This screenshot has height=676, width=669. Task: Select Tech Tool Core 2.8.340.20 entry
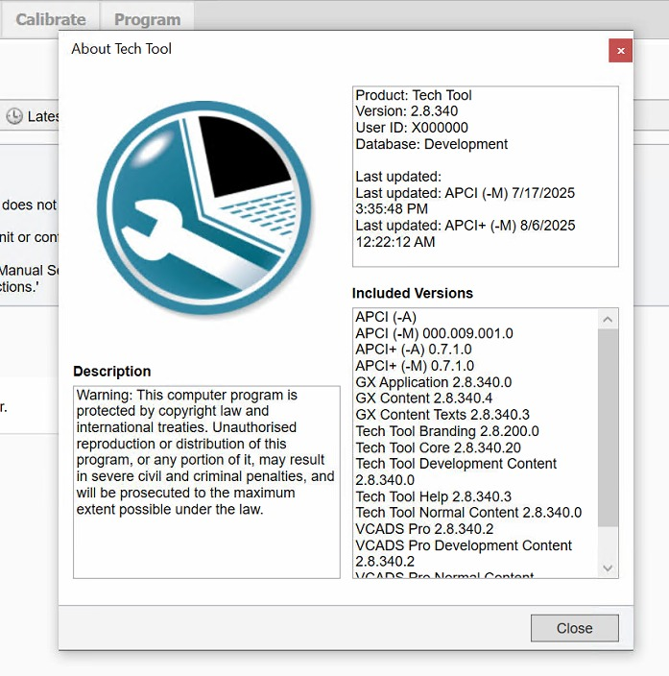(439, 447)
